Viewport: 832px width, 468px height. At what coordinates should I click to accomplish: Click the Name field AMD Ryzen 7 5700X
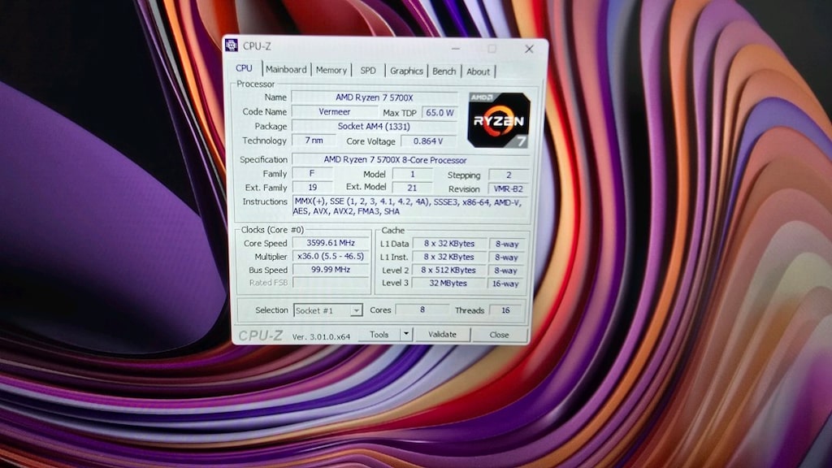(374, 97)
